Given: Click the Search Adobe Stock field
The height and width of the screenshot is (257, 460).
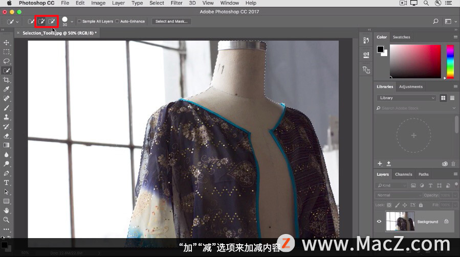Looking at the screenshot, I should [x=413, y=108].
